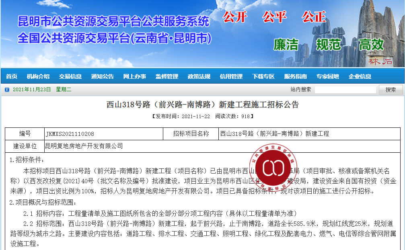The height and width of the screenshot is (250, 405).
Task: Open the 政策法规 menu item
Action: 199,76
